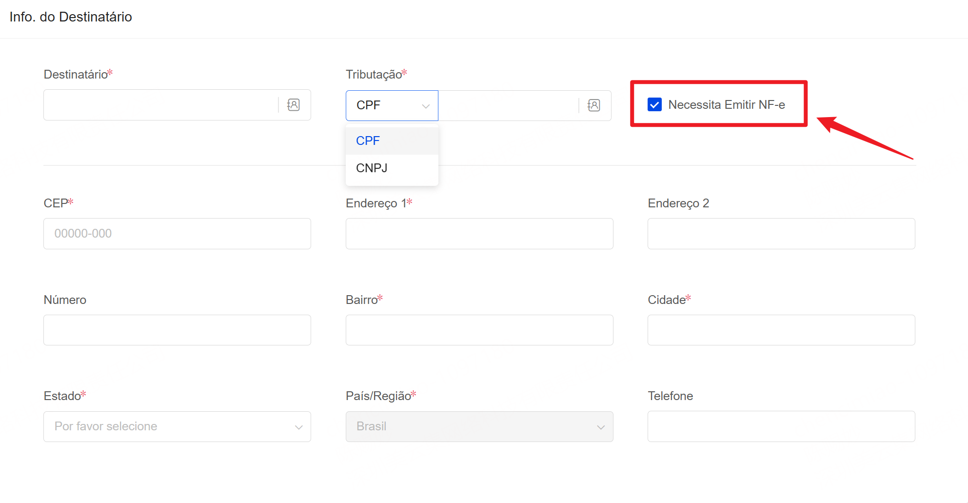Click the País/Região Brasil dropdown
Screen dimensions: 968x503
tap(479, 426)
